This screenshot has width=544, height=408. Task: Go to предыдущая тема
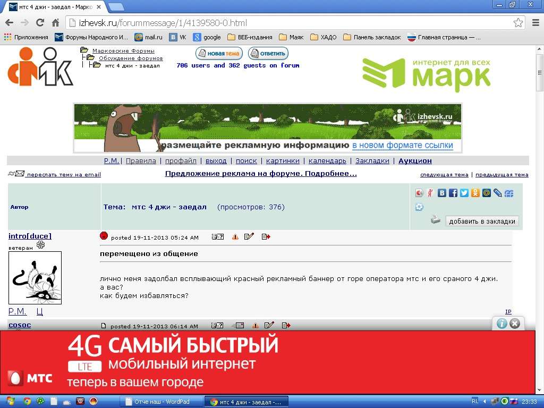(x=501, y=174)
